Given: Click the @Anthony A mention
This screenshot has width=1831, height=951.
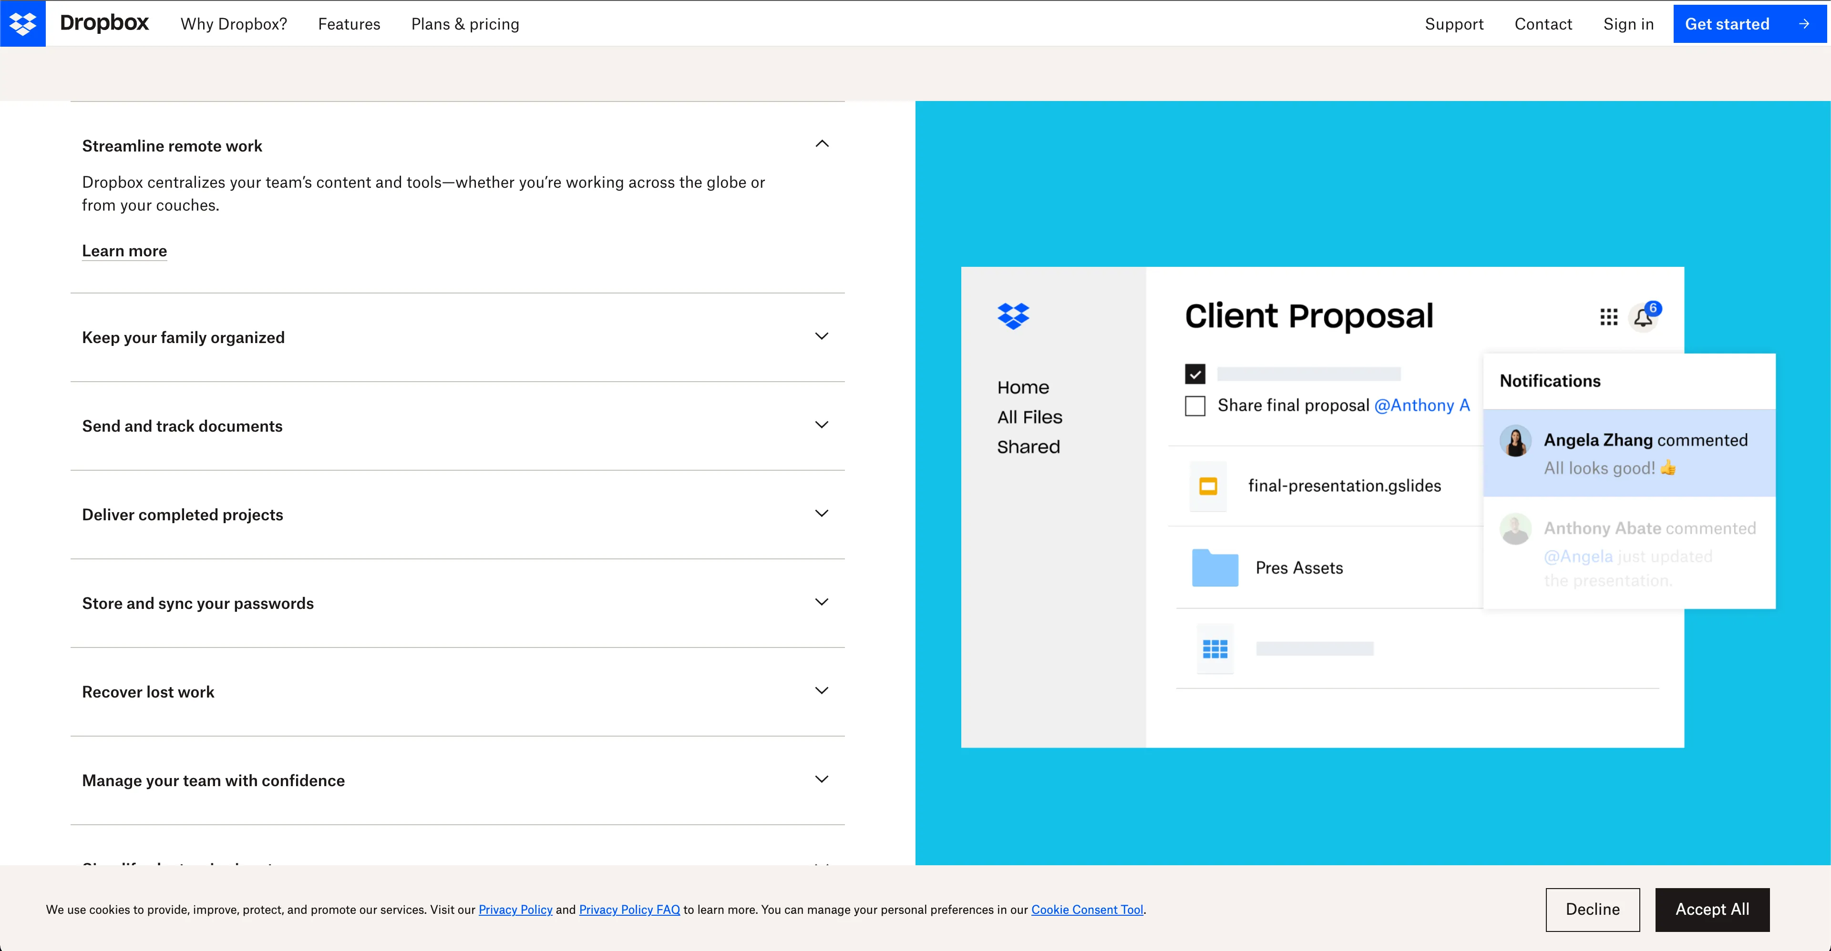Looking at the screenshot, I should 1421,405.
